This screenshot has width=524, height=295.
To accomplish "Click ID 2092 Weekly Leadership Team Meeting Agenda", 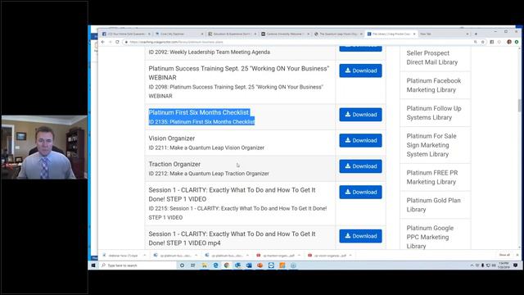I will click(210, 52).
